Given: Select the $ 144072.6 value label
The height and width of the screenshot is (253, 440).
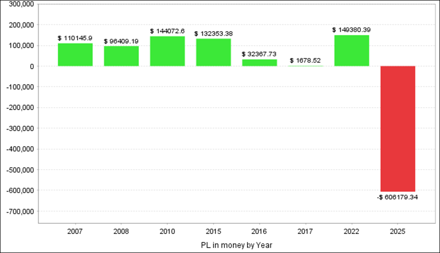Looking at the screenshot, I should tap(167, 31).
